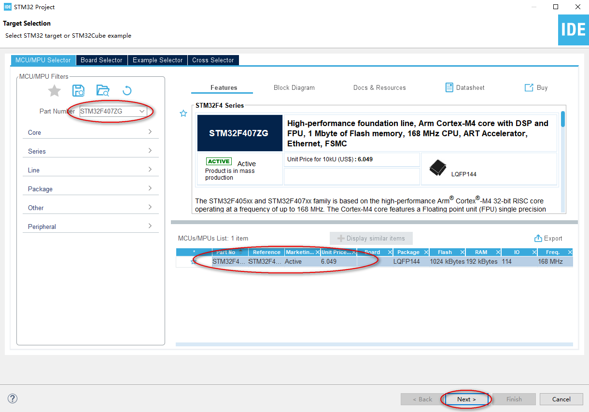589x412 pixels.
Task: Click Display similar items button
Action: 371,238
